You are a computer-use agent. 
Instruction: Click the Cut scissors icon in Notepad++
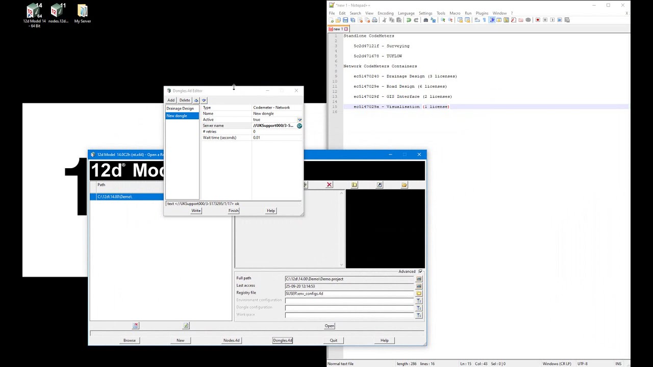coord(384,20)
